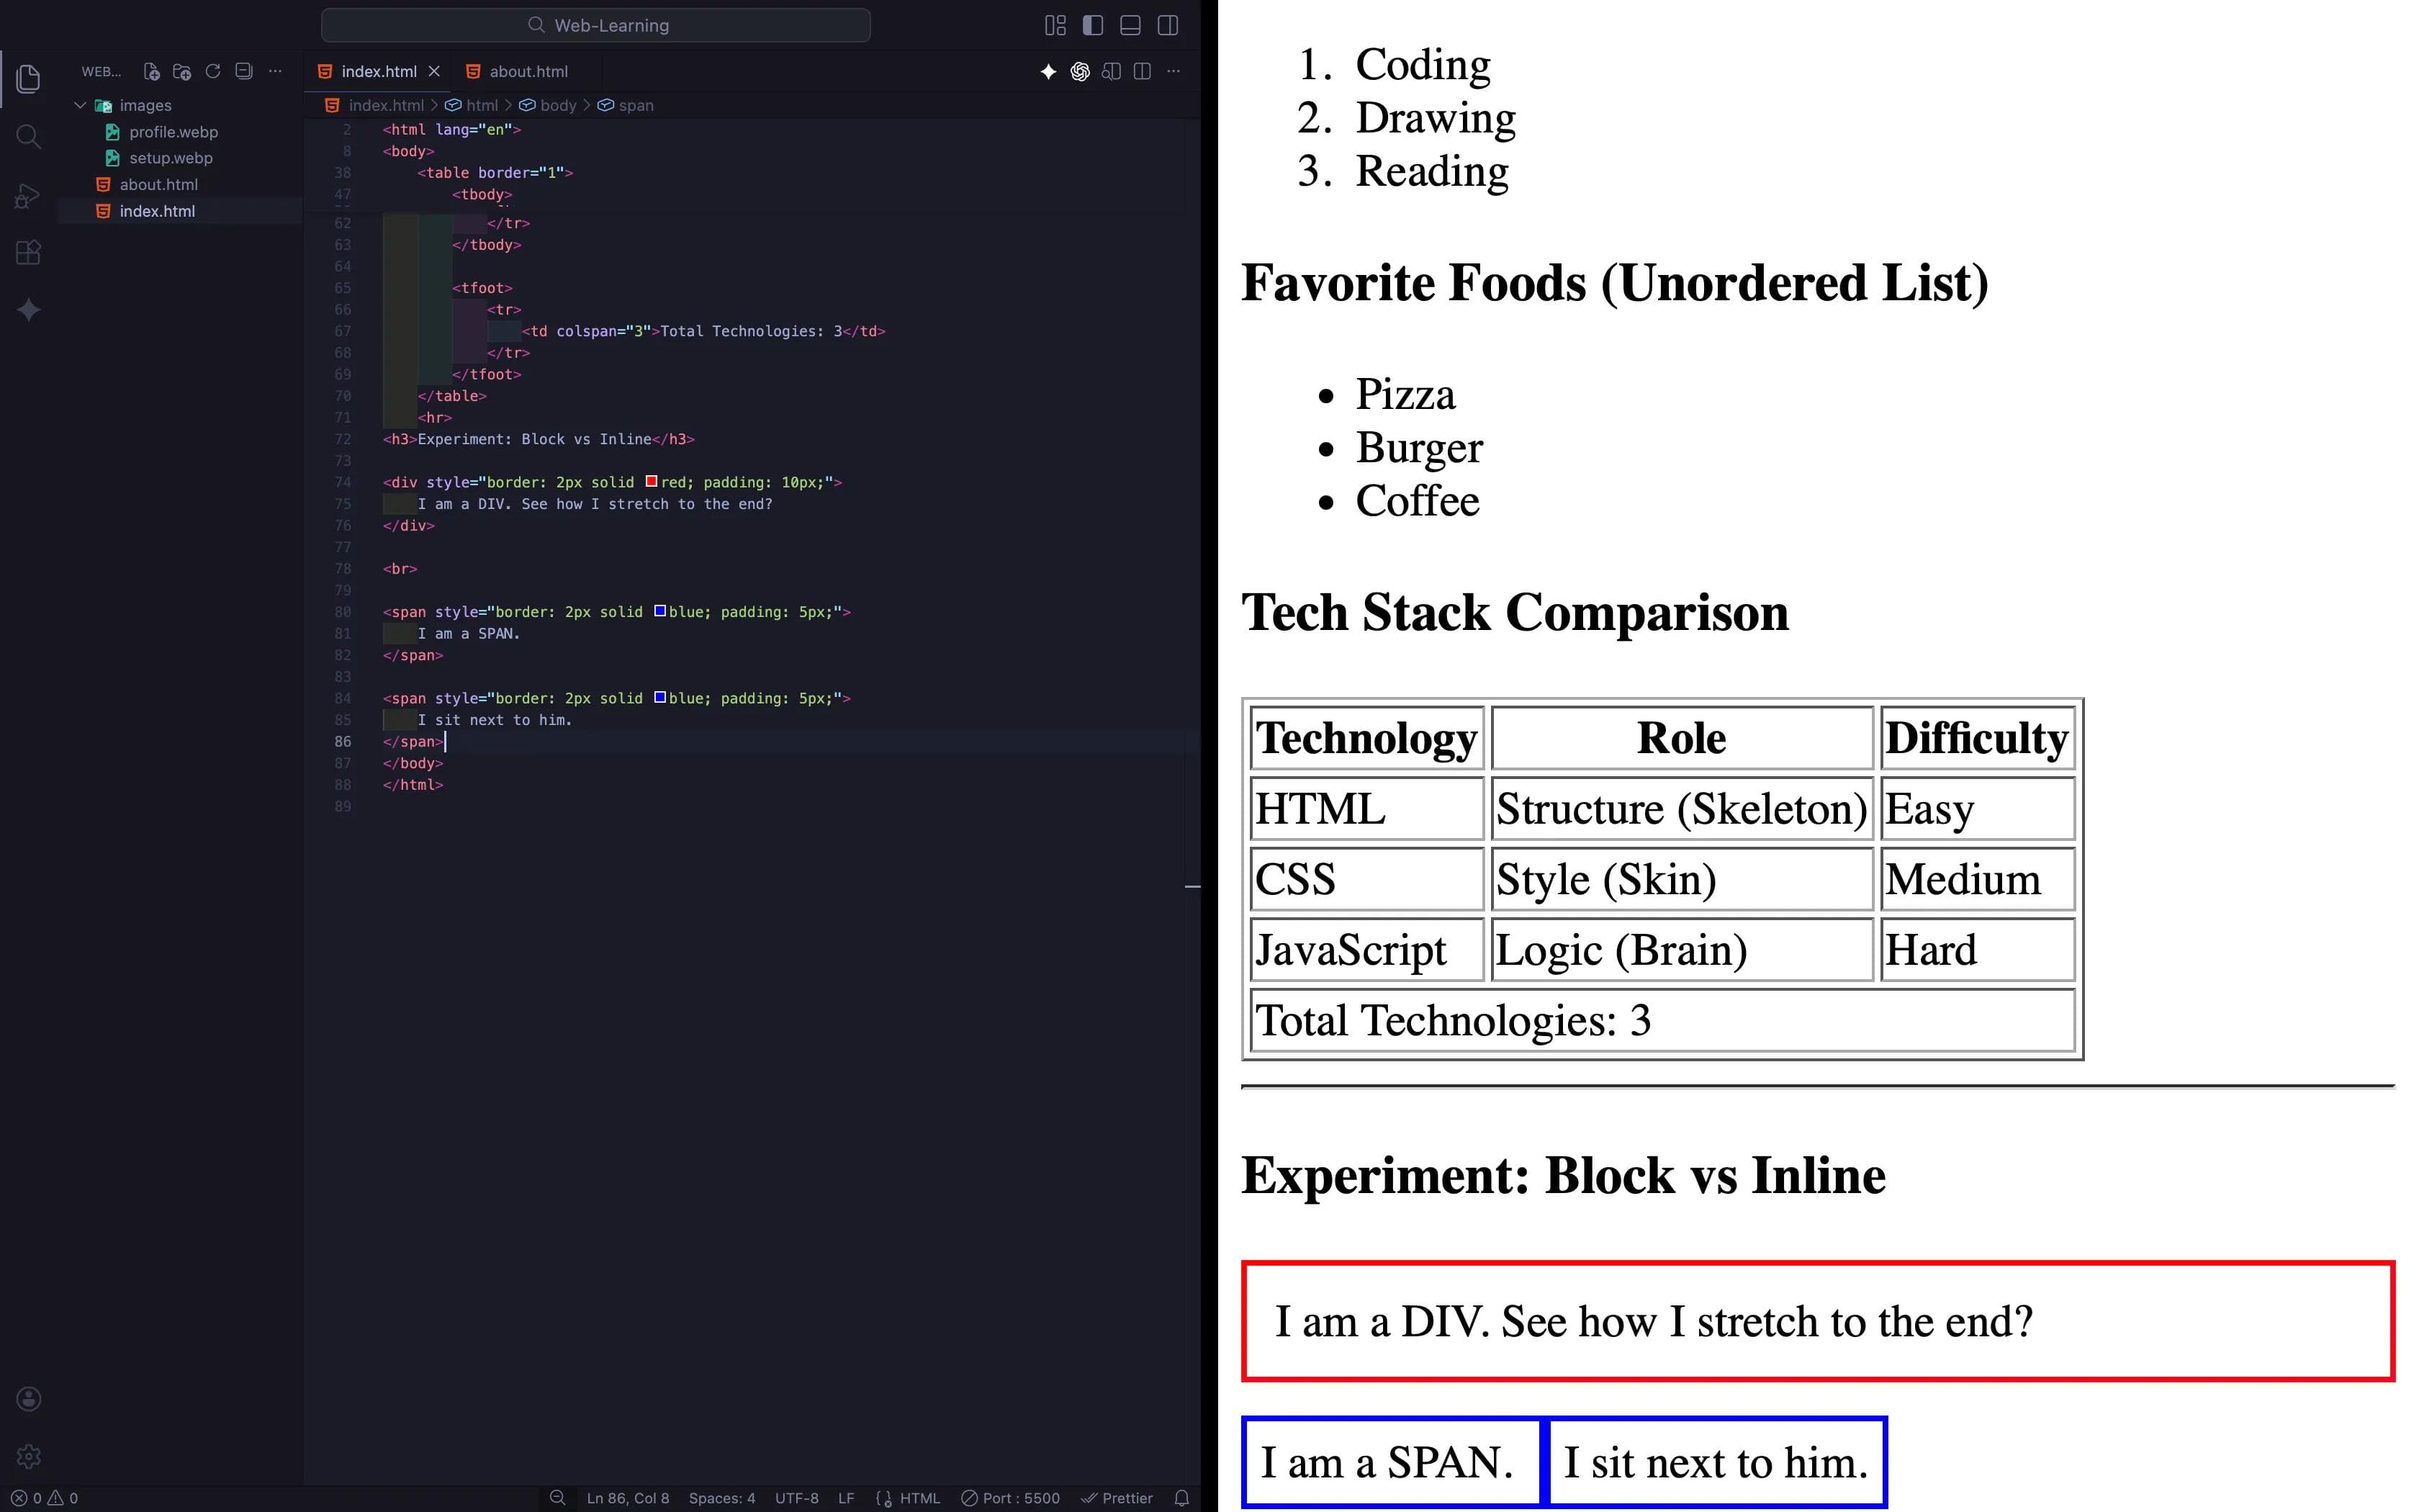The image size is (2419, 1512).
Task: Click the New File icon in explorer
Action: point(151,71)
